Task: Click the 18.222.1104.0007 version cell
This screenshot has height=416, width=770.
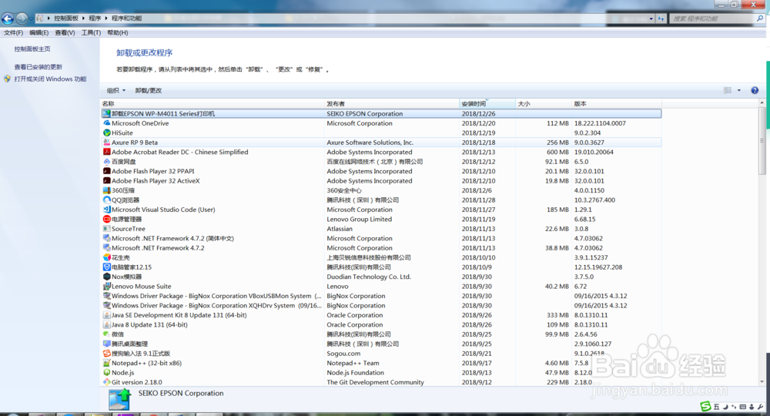Action: pos(600,123)
